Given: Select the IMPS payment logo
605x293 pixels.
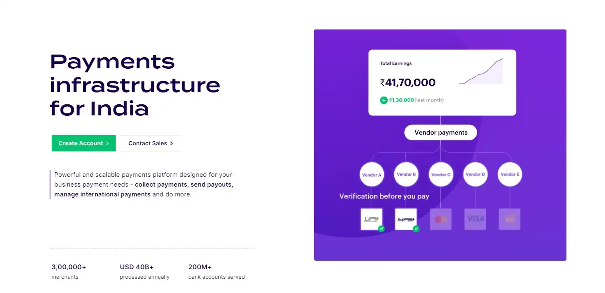Looking at the screenshot, I should click(x=406, y=219).
